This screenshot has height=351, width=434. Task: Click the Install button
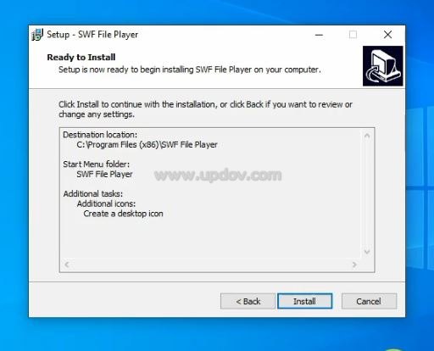coord(304,301)
